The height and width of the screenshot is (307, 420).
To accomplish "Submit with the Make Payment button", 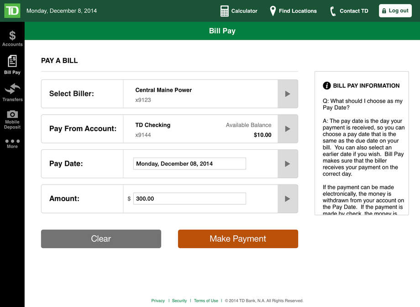I will click(238, 239).
